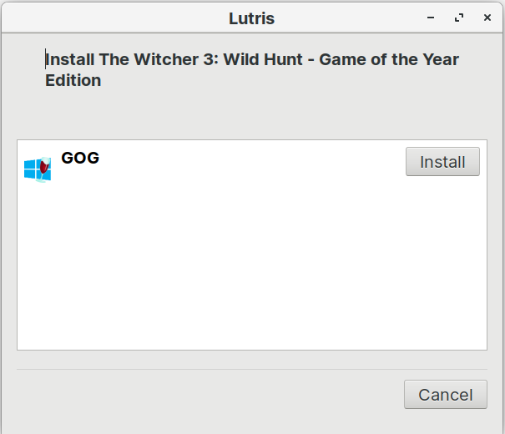
Task: Click the word "Edition" in the heading
Action: pyautogui.click(x=73, y=80)
